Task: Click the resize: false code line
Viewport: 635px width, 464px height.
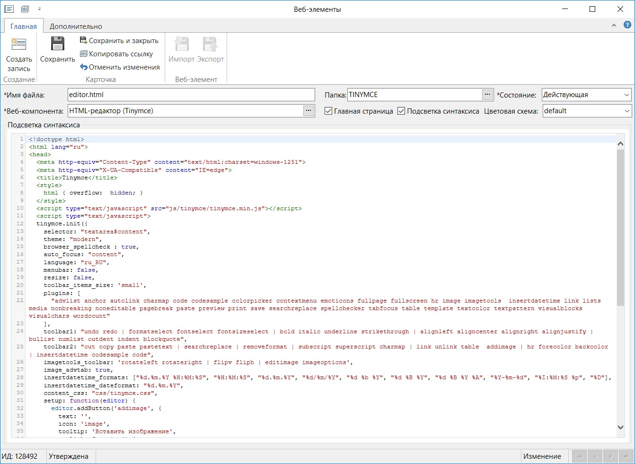Action: point(69,277)
